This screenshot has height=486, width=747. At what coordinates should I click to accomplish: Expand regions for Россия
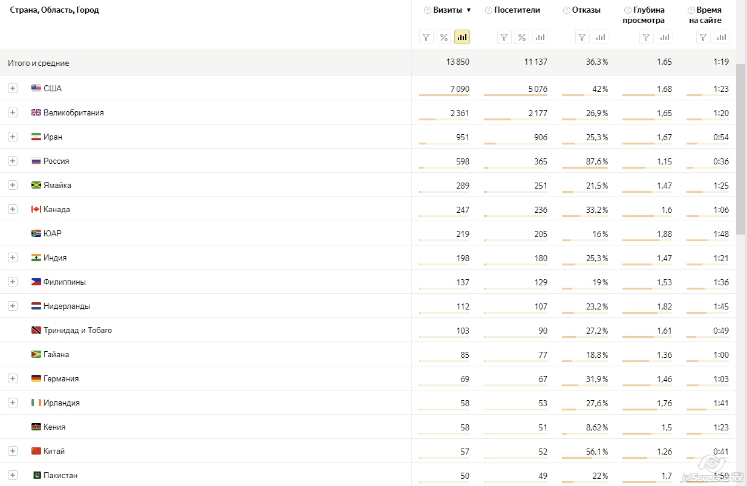(x=13, y=161)
